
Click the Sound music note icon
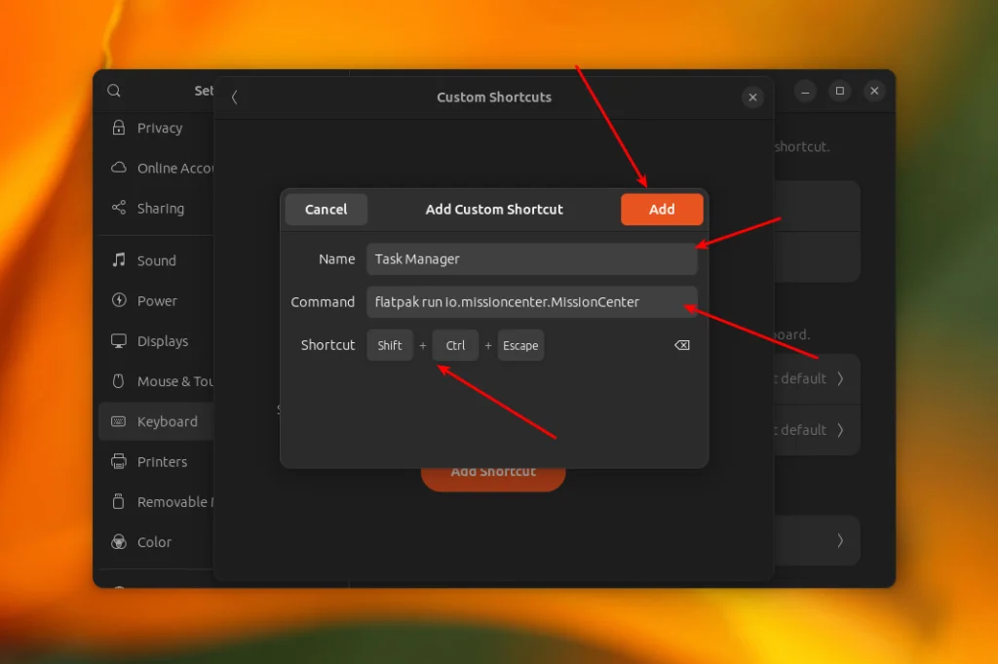[118, 259]
